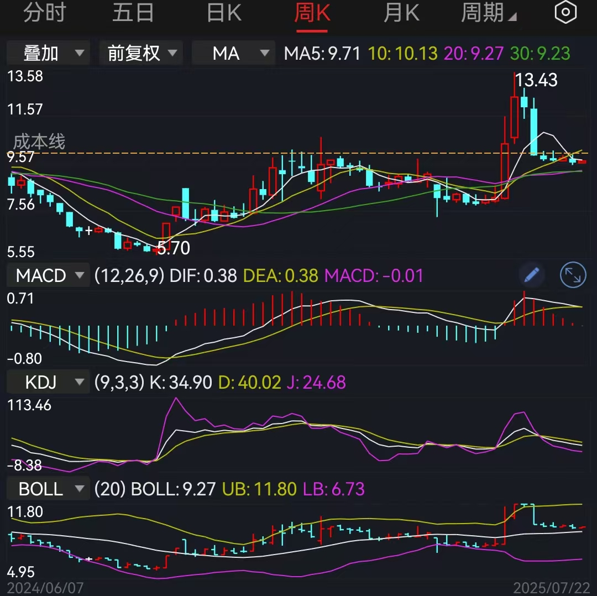Click the J: 24.68 reading
The height and width of the screenshot is (596, 597).
tap(316, 382)
